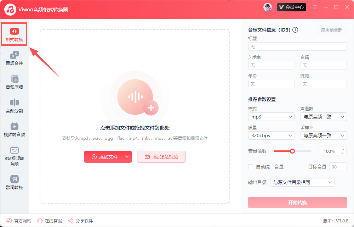Open the 格式 output format dropdown
Viewport: 354px width, 227px height.
272,117
